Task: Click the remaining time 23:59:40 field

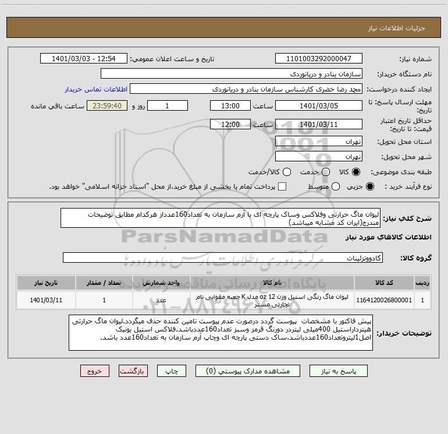Action: [107, 105]
